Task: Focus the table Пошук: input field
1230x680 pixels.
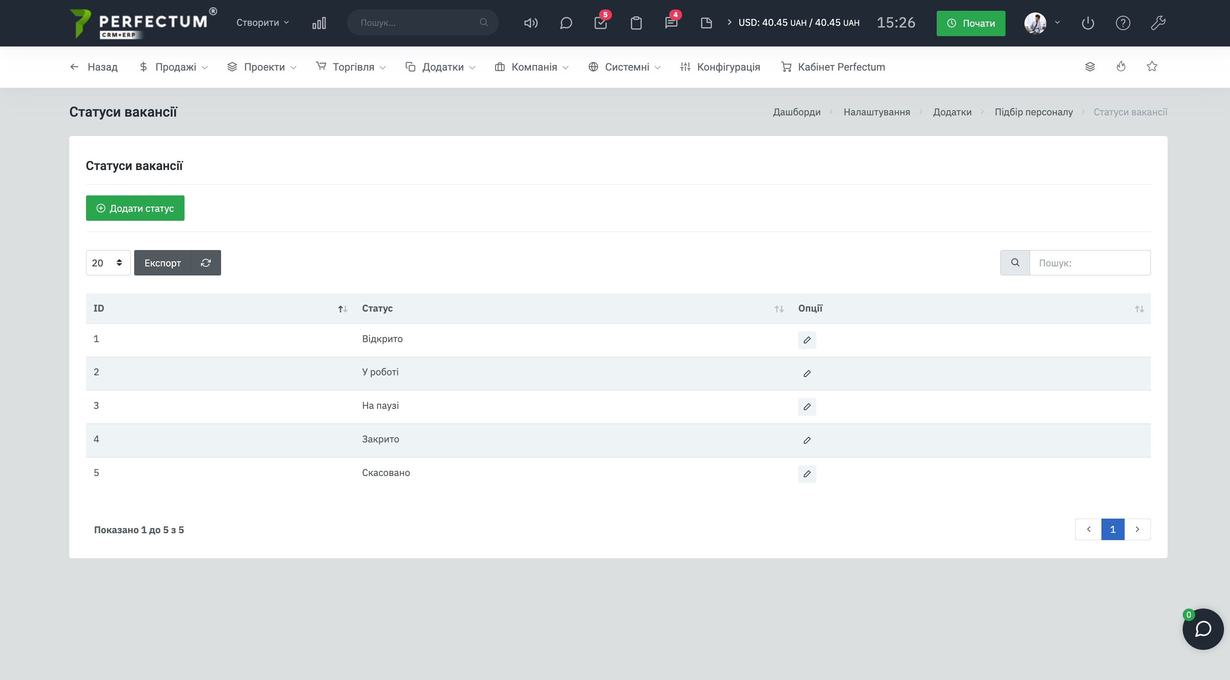Action: point(1090,263)
